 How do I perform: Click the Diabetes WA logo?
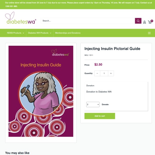(21, 19)
